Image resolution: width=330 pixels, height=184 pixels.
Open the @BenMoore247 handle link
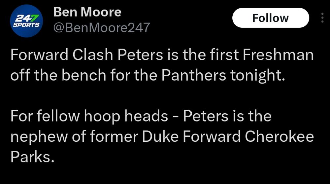tap(102, 28)
